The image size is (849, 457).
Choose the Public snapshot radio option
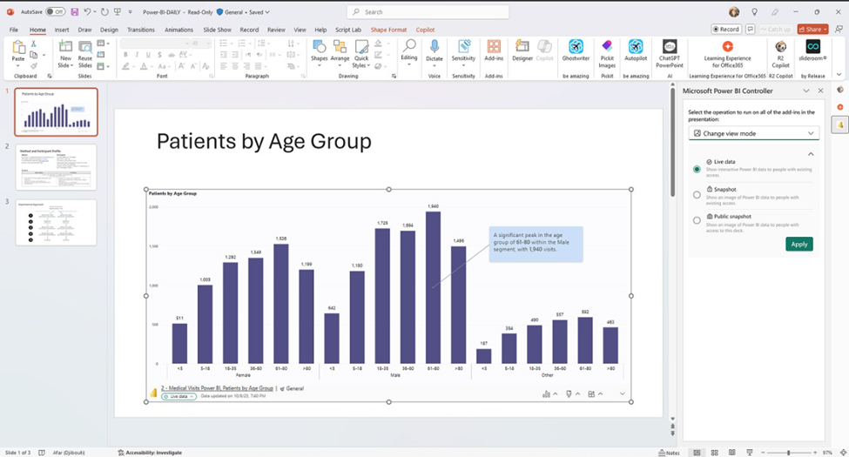[x=697, y=220]
